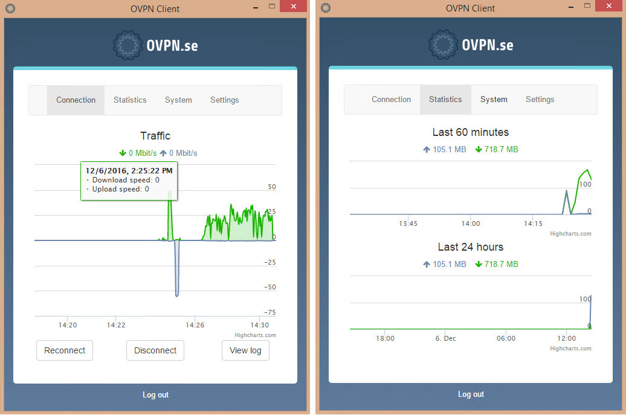Viewport: 626px width, 415px height.
Task: Click the Reconnect button
Action: click(65, 350)
